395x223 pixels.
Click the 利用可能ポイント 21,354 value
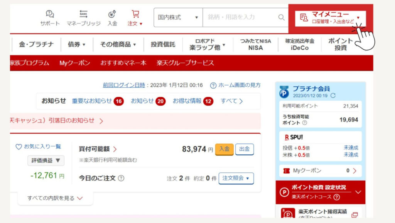350,106
